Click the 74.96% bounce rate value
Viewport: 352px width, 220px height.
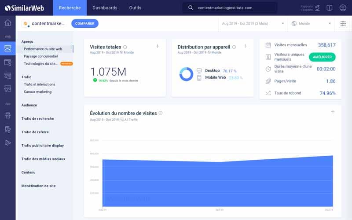coord(327,93)
